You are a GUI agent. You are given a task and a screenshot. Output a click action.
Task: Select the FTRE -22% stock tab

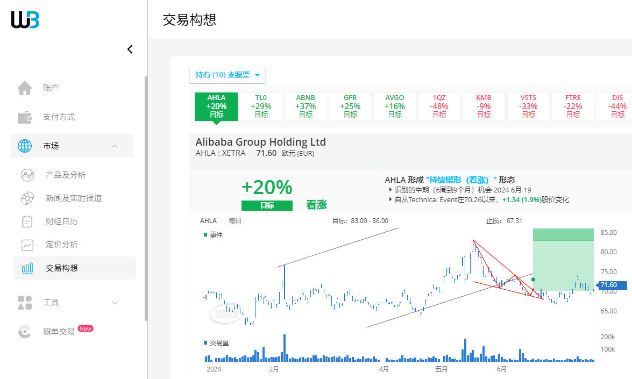[573, 106]
